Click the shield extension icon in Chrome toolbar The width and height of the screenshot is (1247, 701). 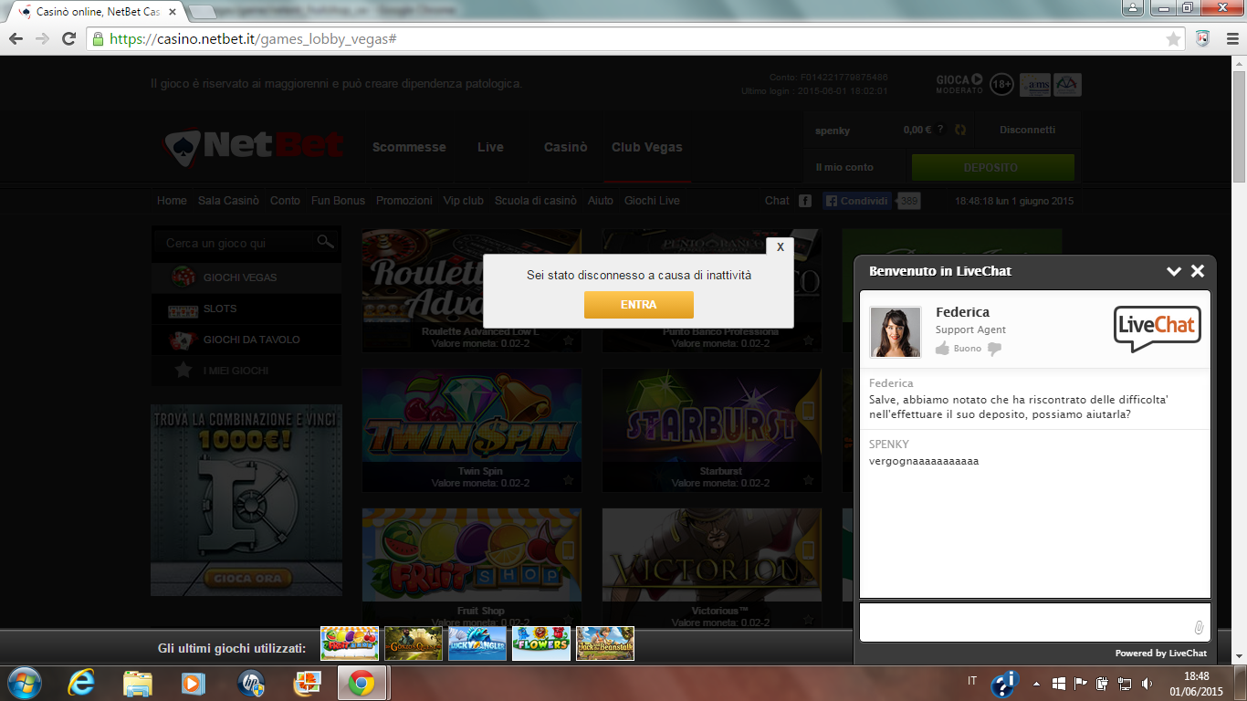tap(1202, 39)
